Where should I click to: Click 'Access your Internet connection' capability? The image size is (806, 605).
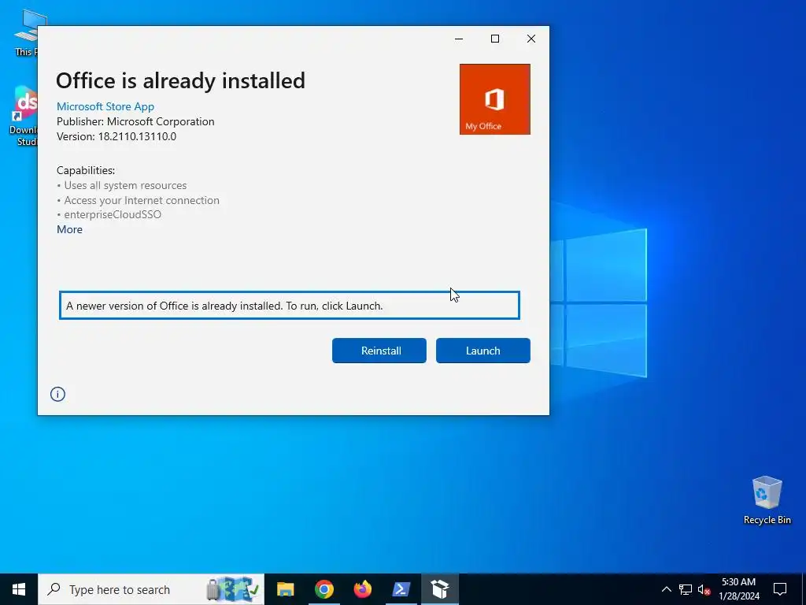click(142, 200)
